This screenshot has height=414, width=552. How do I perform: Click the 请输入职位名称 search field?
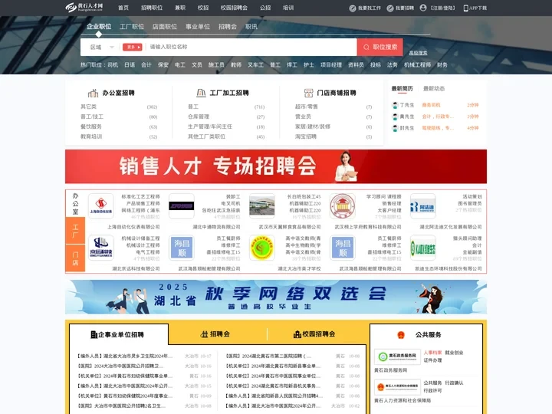251,48
